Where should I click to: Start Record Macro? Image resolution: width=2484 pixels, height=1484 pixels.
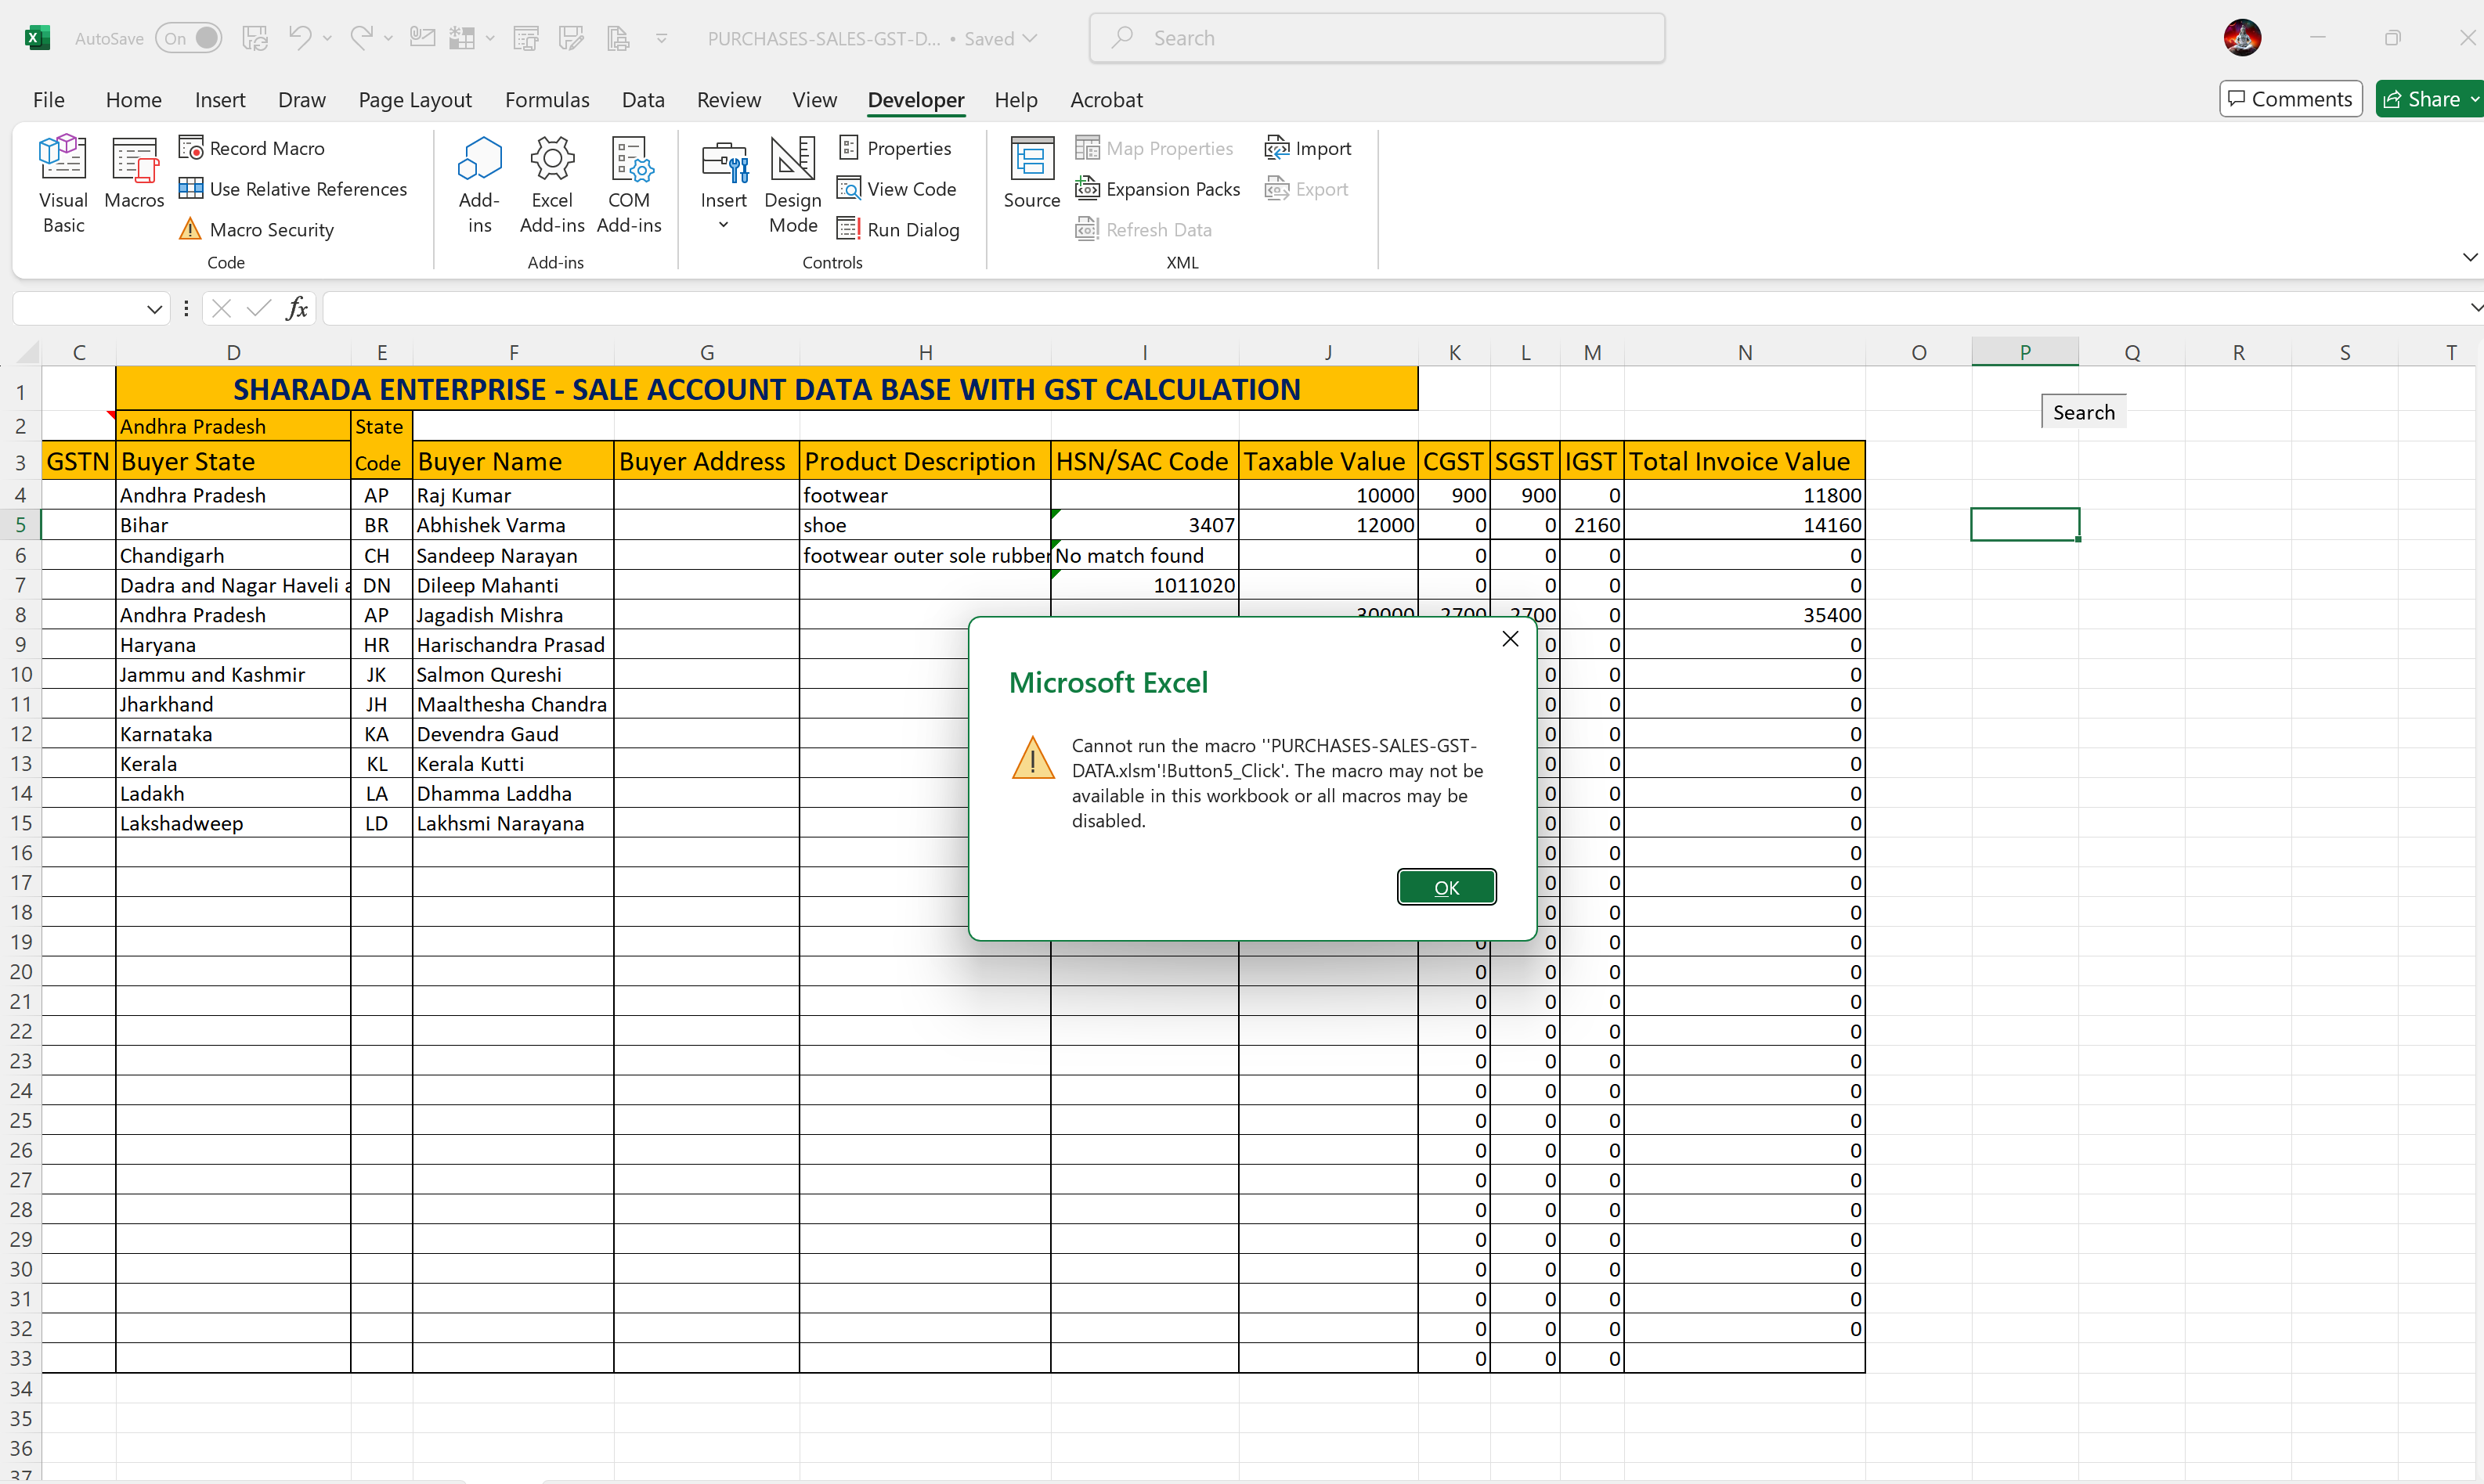pos(252,148)
